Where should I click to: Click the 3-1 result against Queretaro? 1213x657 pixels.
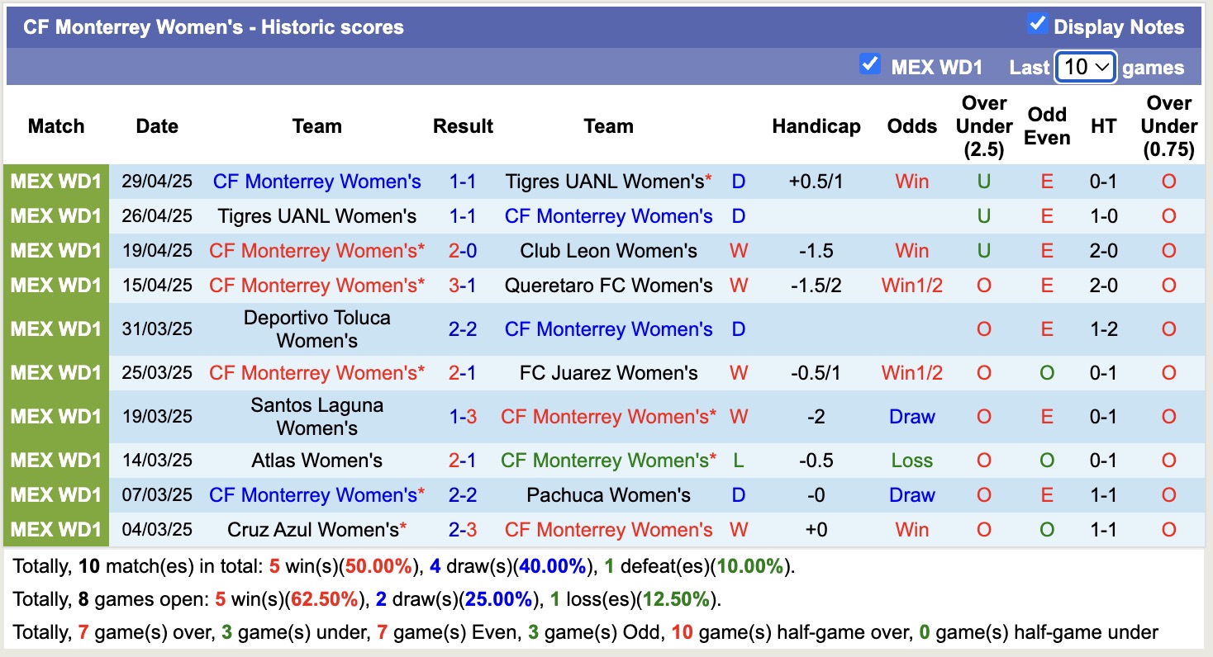[x=463, y=286]
